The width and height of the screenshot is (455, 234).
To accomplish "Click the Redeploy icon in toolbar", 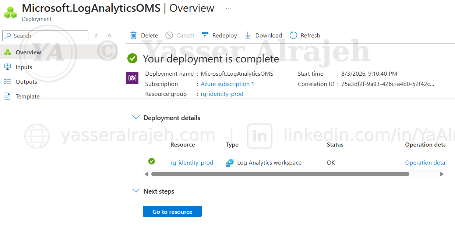I will pos(205,35).
